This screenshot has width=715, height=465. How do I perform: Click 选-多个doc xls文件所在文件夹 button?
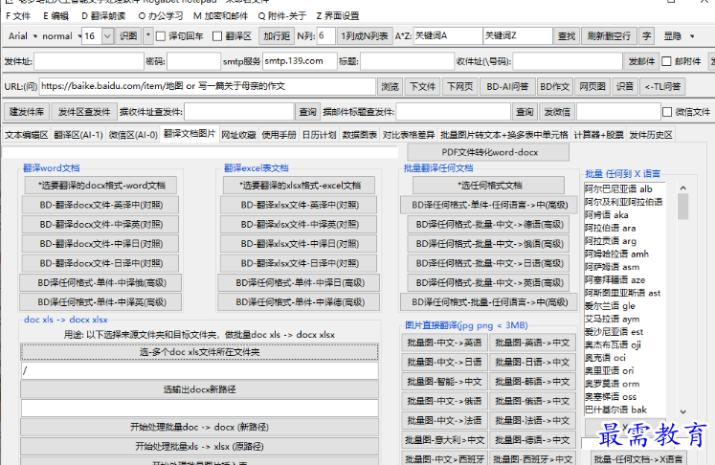tap(200, 352)
